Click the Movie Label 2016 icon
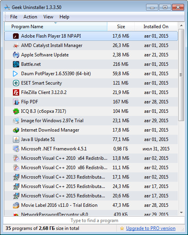Image resolution: width=188 pixels, height=235 pixels. [x=16, y=205]
